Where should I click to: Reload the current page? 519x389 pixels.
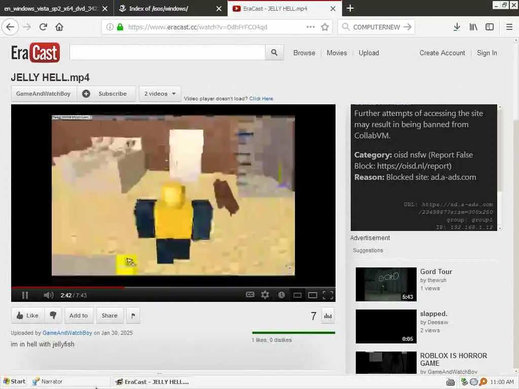[43, 27]
